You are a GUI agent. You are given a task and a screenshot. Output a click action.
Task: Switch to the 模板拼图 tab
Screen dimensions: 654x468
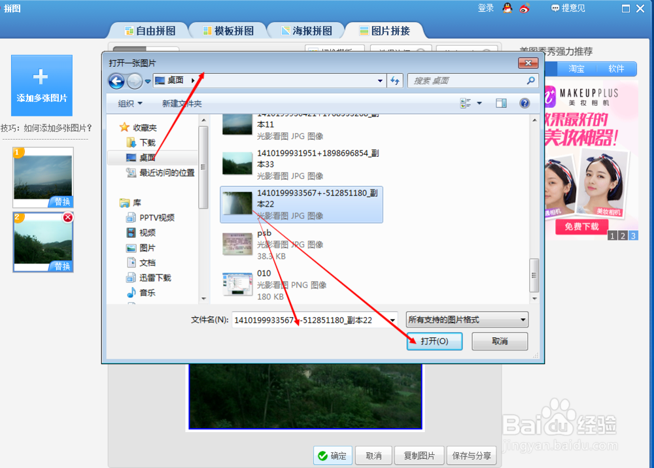coord(228,30)
